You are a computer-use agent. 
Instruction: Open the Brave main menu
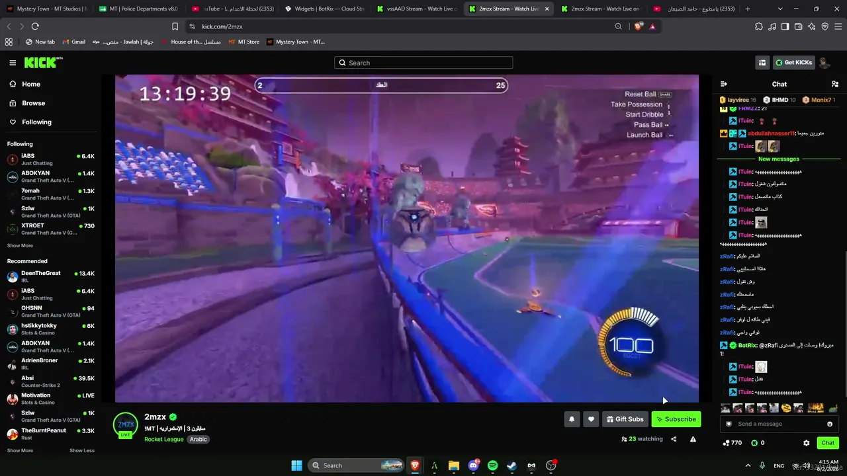pyautogui.click(x=838, y=26)
